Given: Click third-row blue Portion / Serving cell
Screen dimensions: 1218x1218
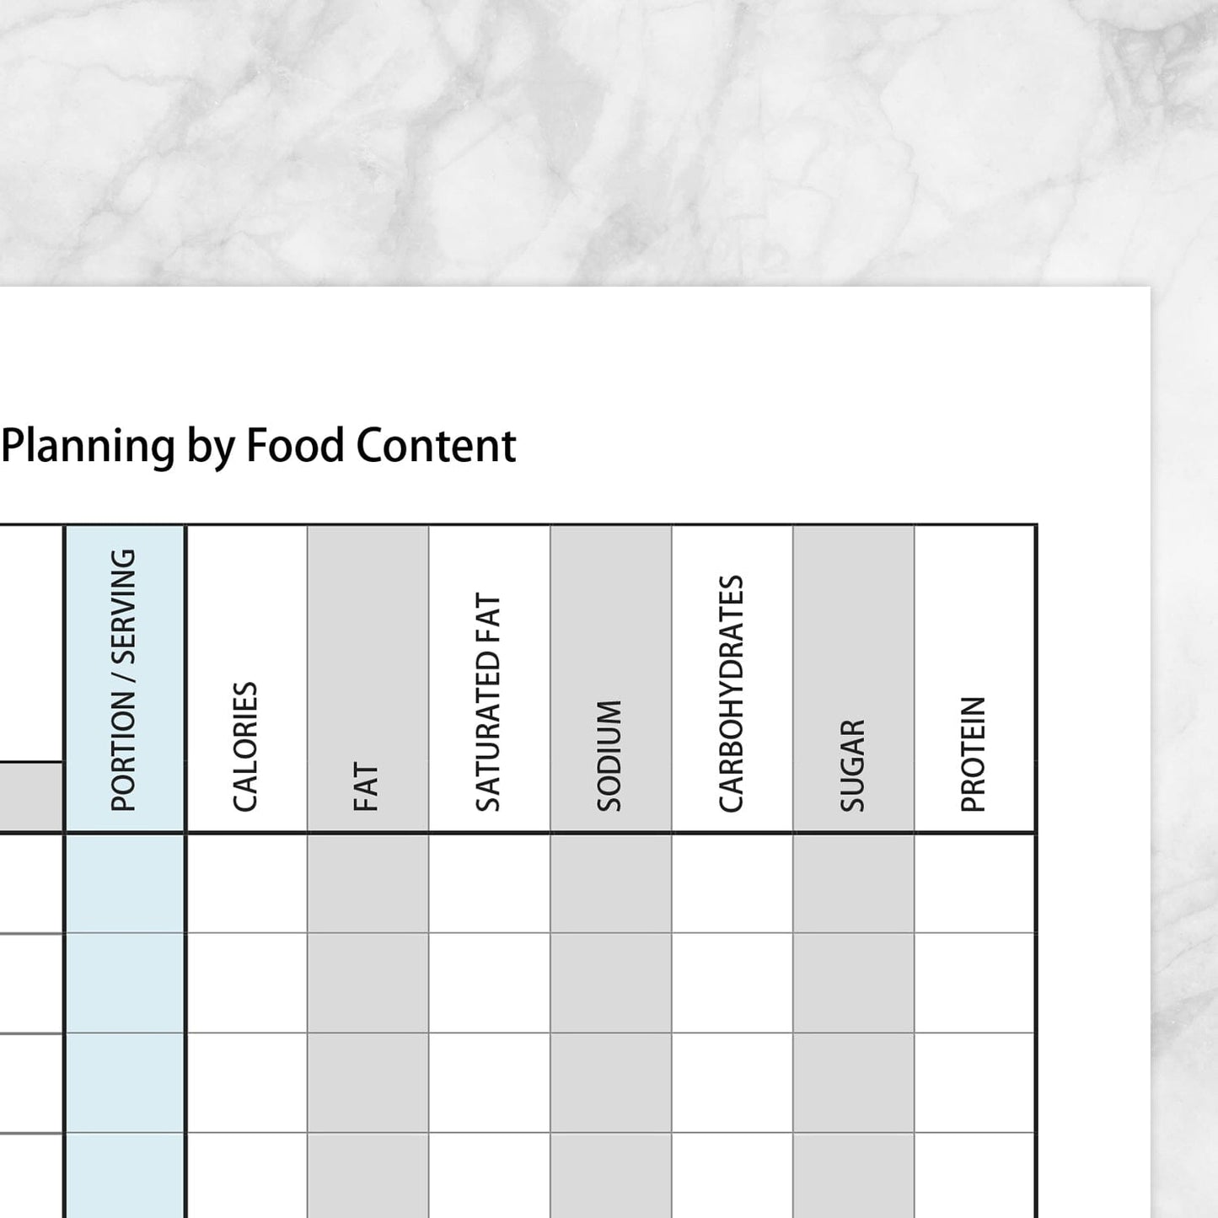Looking at the screenshot, I should coord(125,1083).
